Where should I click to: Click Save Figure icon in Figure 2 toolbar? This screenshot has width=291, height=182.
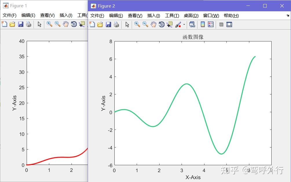pyautogui.click(x=108, y=24)
